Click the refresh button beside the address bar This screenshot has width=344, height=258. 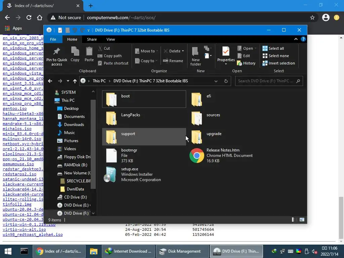pyautogui.click(x=226, y=81)
